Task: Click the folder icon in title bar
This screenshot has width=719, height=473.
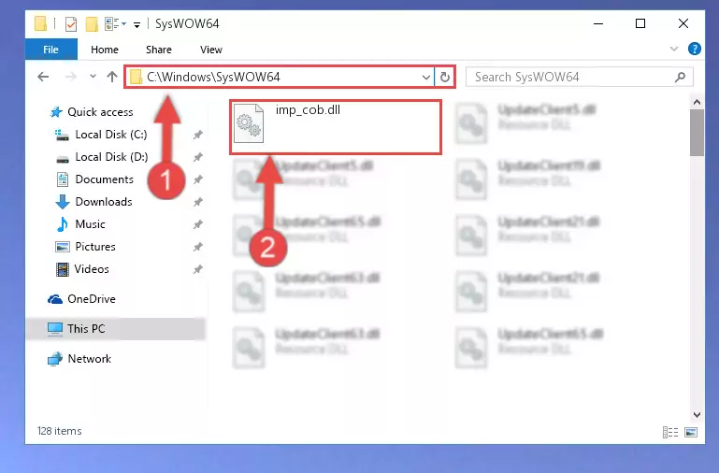Action: click(41, 23)
